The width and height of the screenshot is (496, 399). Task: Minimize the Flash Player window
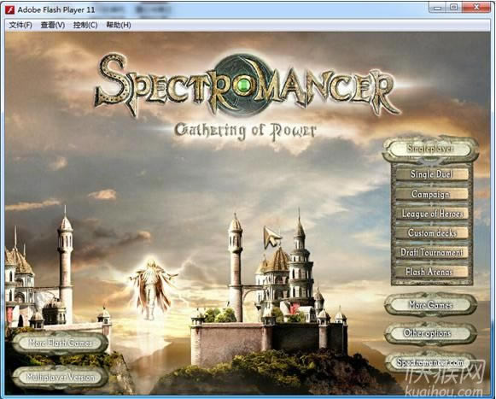[x=438, y=8]
